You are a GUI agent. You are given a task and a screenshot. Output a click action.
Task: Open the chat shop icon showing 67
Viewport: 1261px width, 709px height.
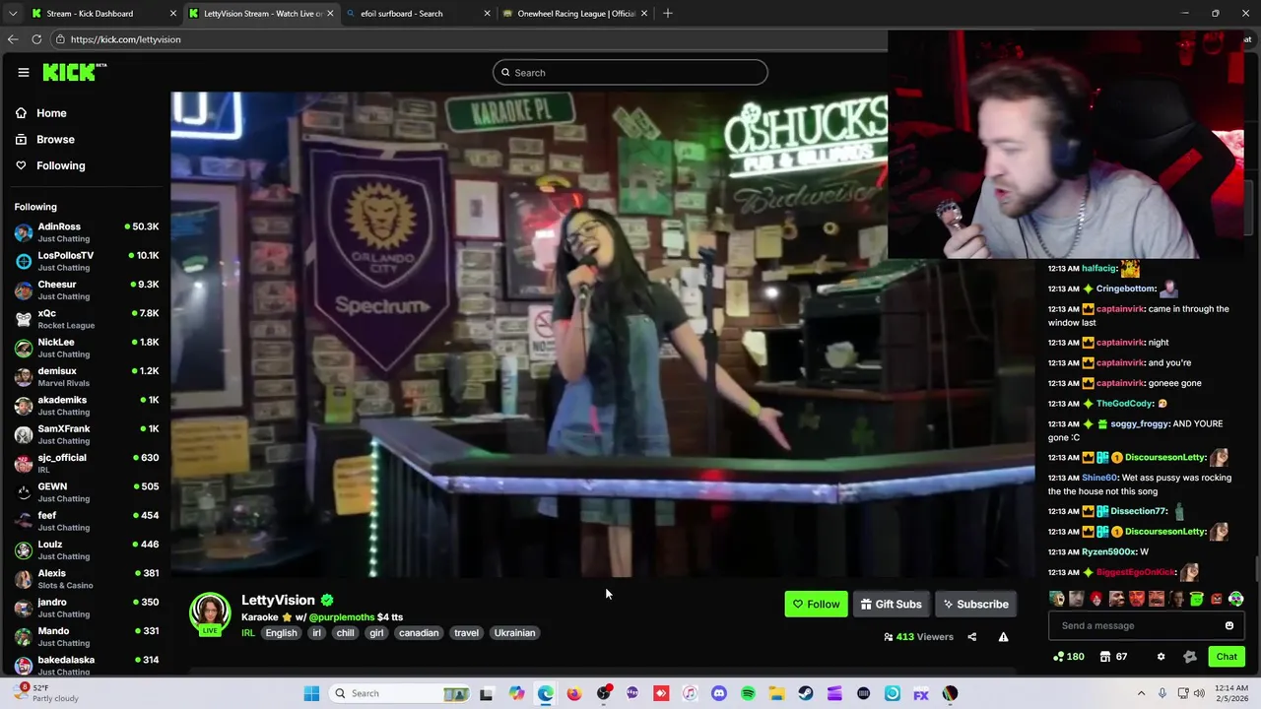pyautogui.click(x=1113, y=657)
